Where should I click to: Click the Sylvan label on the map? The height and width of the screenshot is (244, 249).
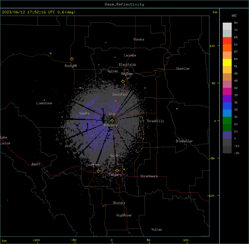(113, 71)
